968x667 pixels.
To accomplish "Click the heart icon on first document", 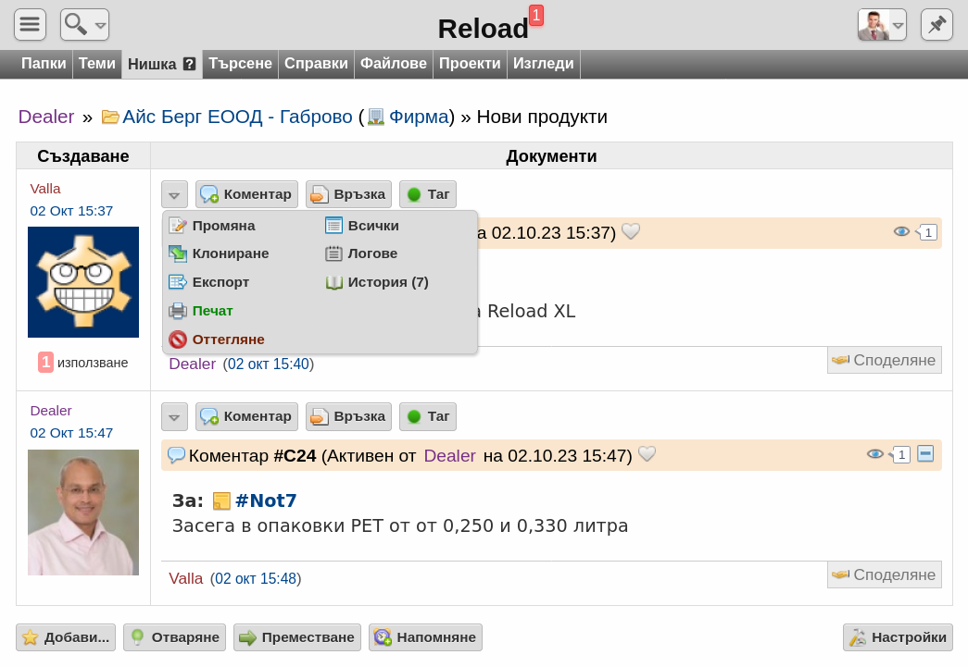I will 630,231.
